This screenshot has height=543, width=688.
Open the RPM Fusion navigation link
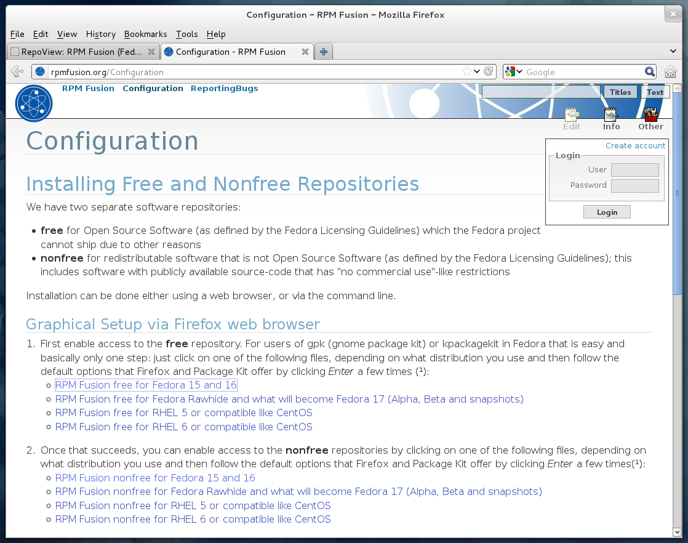[88, 88]
